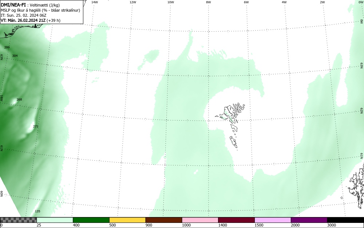
Task: Click the purple 2000–3000 legend swatch
Action: 309,220
